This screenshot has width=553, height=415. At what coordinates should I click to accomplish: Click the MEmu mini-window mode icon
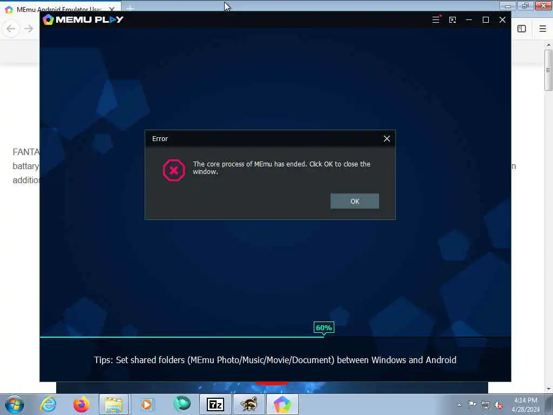[x=453, y=20]
